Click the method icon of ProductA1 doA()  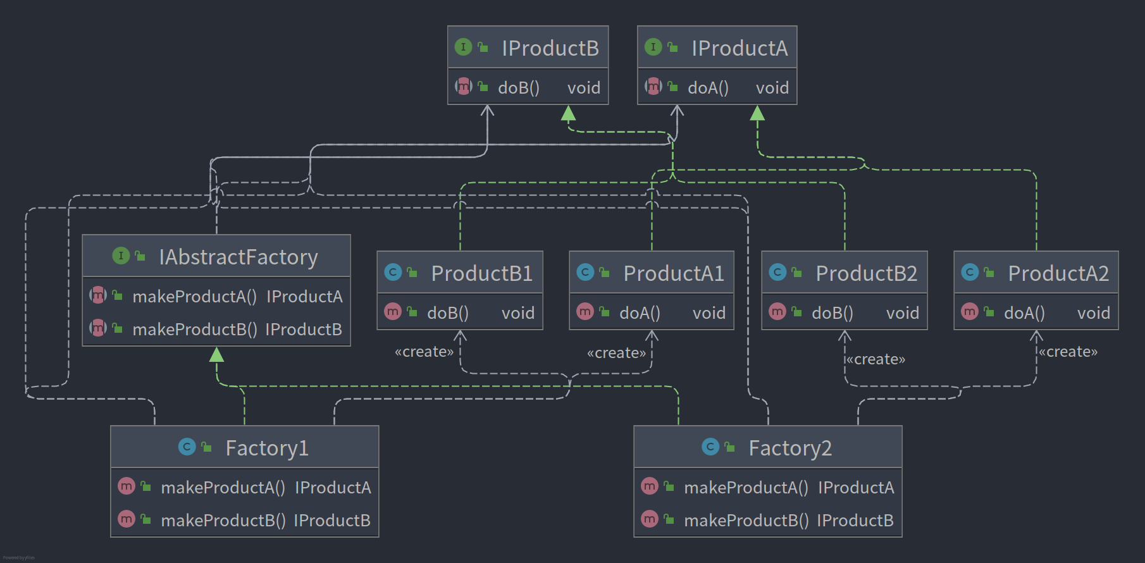[585, 311]
